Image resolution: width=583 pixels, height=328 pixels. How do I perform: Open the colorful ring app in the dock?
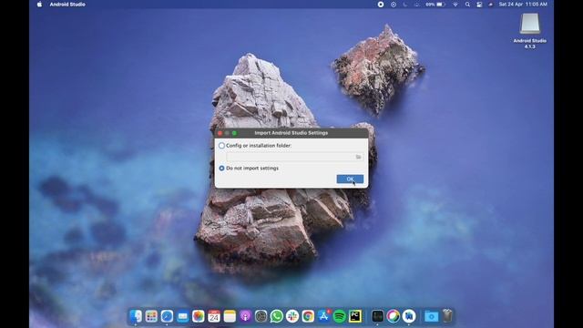click(393, 316)
